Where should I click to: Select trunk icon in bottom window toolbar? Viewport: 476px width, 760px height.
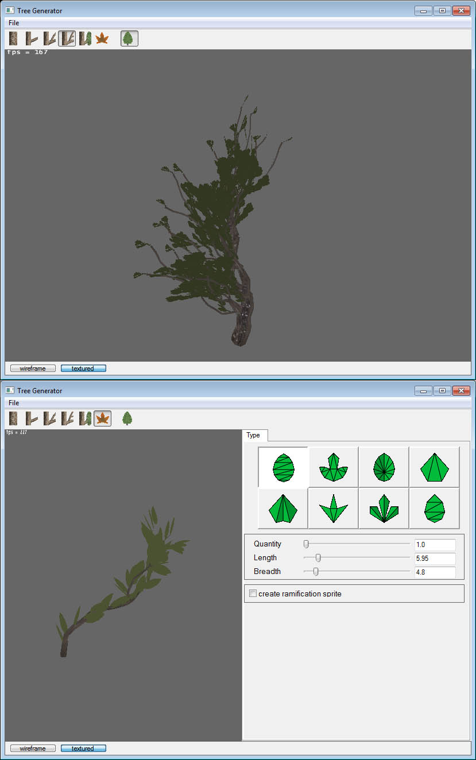[x=13, y=418]
